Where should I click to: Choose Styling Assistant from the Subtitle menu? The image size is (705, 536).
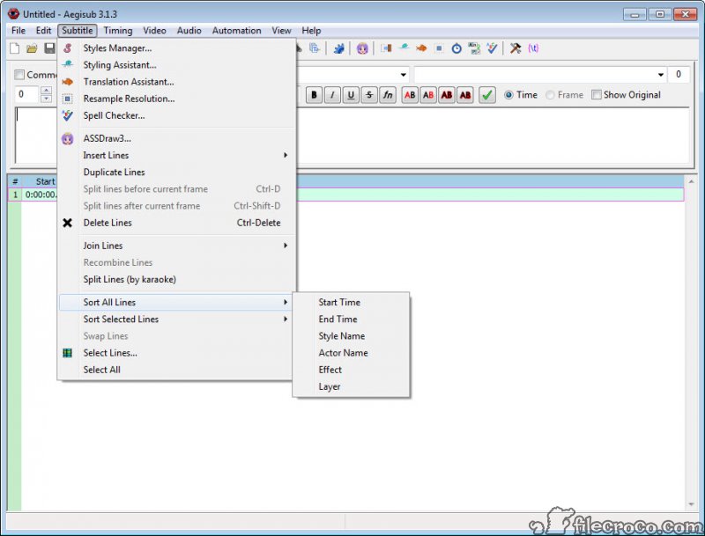point(174,65)
